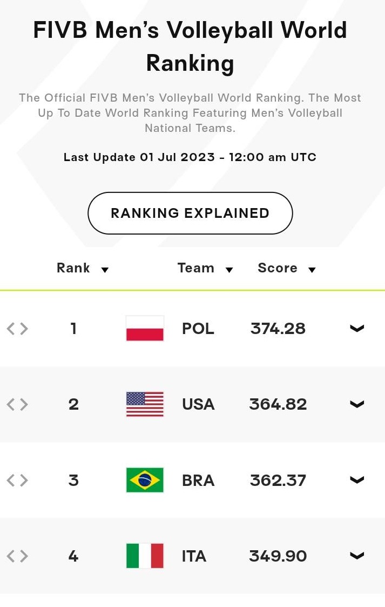Expand the ITA row details chevron
Viewport: 385px width, 607px height.
coord(357,556)
